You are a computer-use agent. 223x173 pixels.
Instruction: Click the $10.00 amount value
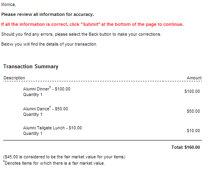[193, 131]
